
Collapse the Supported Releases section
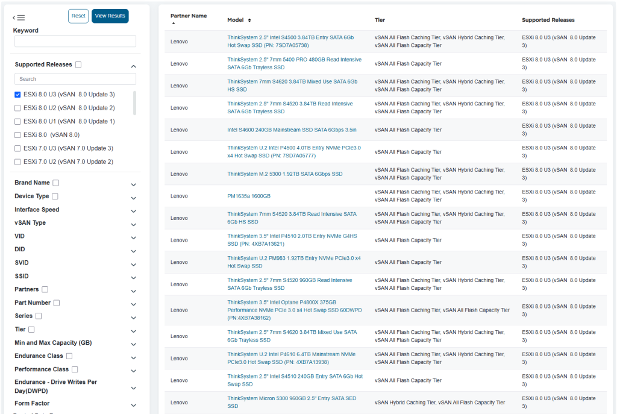pyautogui.click(x=134, y=66)
